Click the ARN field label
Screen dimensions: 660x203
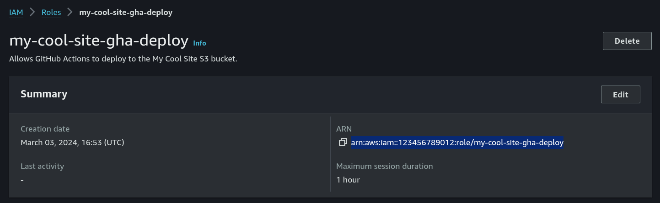[x=344, y=129]
